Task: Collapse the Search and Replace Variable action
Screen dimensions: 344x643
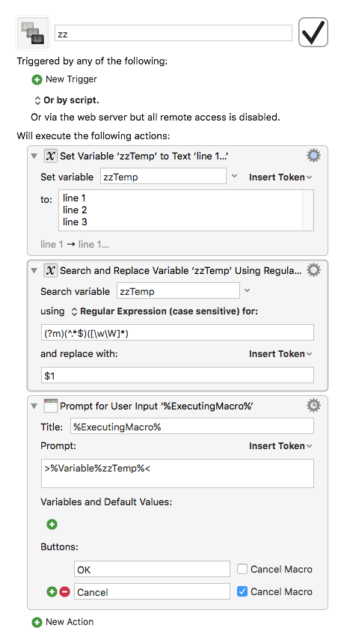Action: [x=34, y=271]
